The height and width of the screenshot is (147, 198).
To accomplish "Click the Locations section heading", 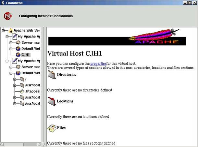I will [65, 101].
